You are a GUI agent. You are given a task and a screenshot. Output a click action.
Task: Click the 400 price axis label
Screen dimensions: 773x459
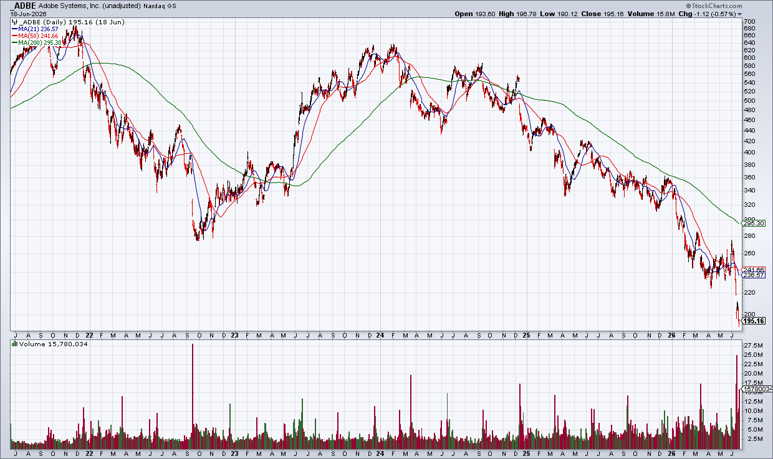pyautogui.click(x=749, y=152)
